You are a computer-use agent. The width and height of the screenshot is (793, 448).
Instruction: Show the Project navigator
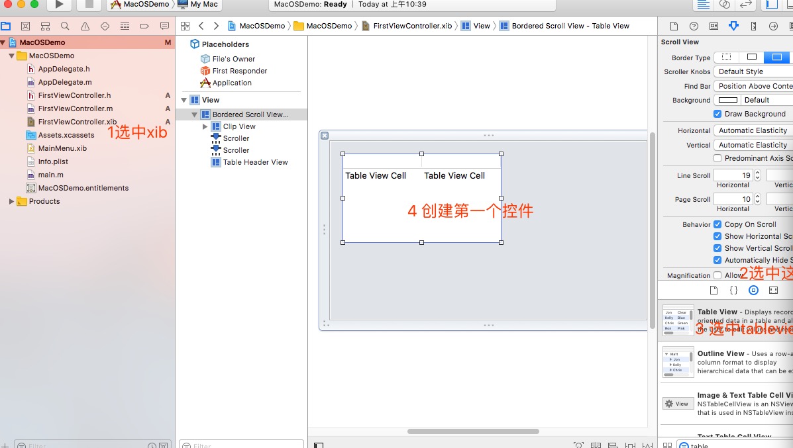(x=6, y=26)
